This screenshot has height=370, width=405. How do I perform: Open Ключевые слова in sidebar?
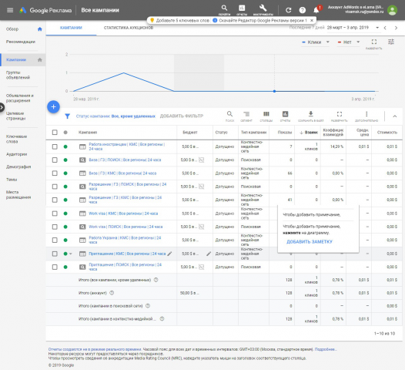pos(16,139)
